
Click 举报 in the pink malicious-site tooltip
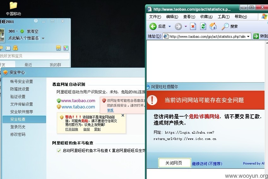coord(110,110)
